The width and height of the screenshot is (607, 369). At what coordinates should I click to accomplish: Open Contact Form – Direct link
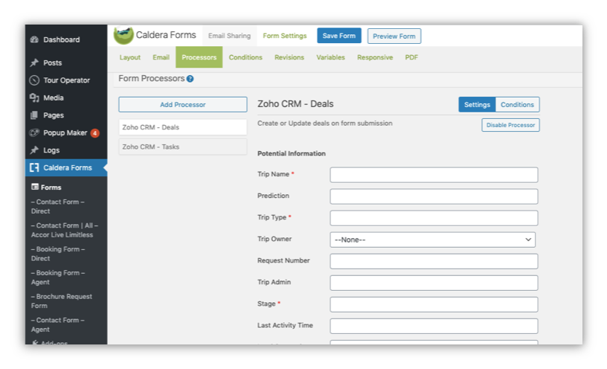coord(57,206)
